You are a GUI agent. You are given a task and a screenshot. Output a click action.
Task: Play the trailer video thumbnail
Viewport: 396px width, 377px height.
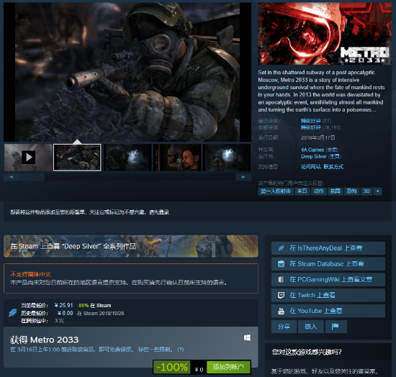(x=28, y=158)
